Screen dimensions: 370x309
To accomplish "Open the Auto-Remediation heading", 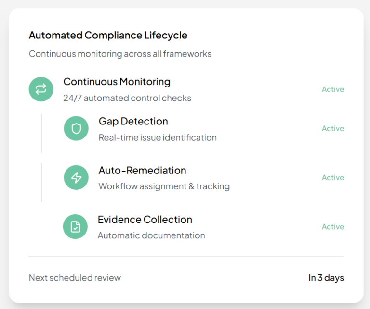I will tap(142, 170).
